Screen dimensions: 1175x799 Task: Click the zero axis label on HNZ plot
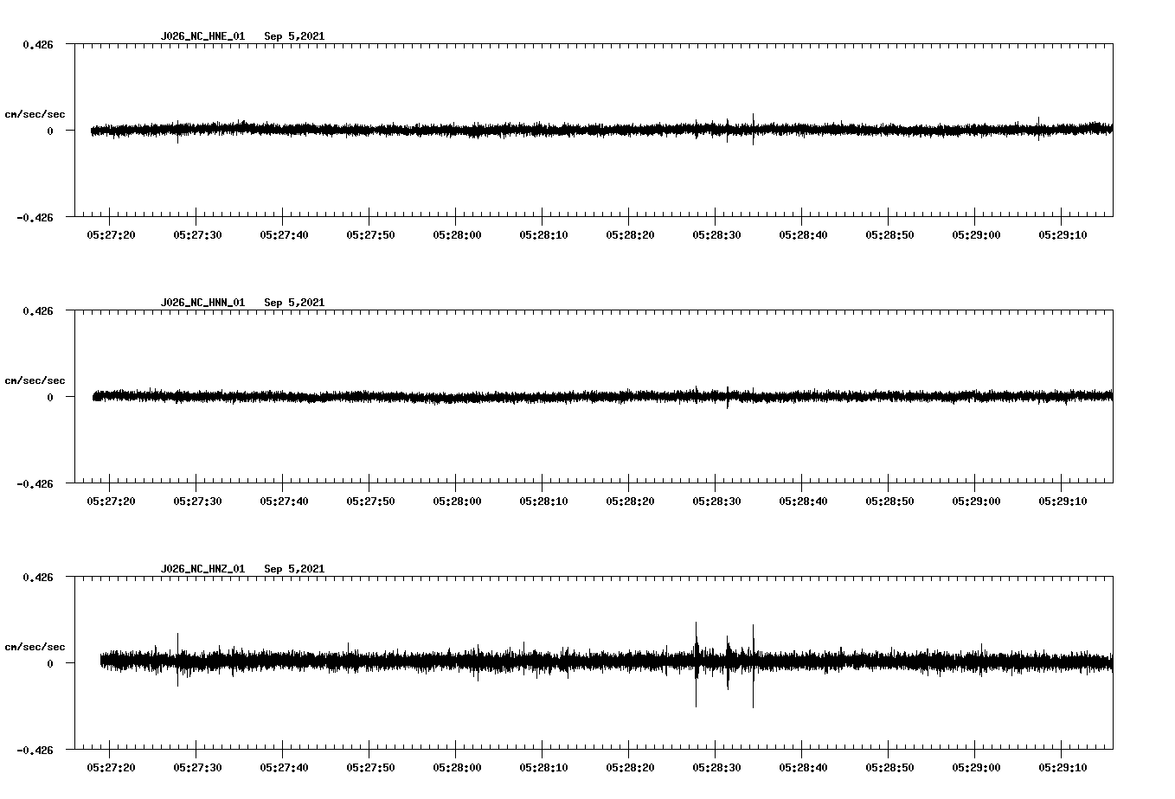[x=50, y=663]
